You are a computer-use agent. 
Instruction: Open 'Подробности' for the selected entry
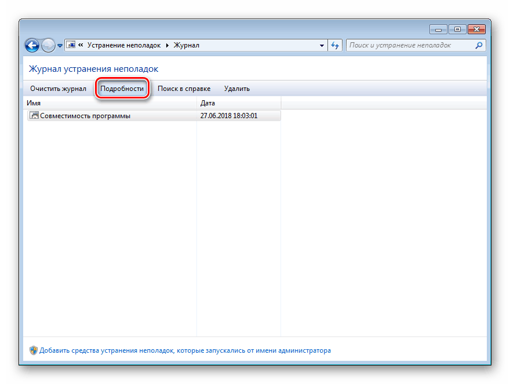122,89
